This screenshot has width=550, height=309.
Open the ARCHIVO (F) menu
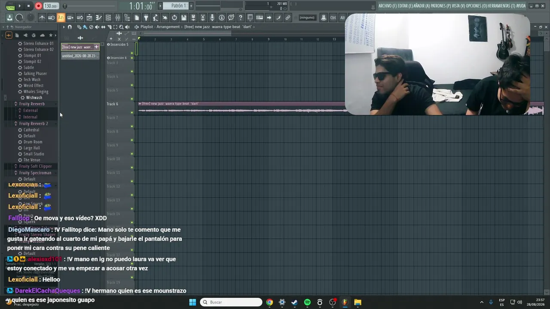click(x=388, y=6)
